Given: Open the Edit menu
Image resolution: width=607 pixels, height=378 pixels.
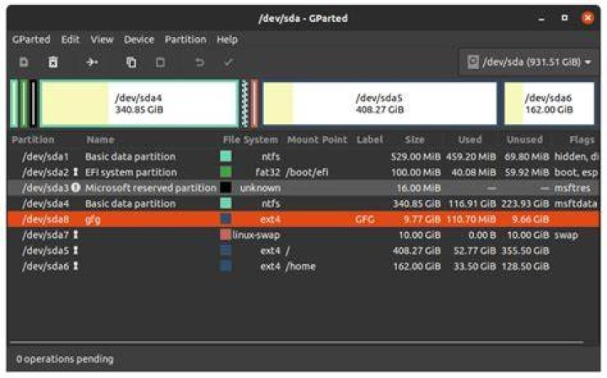Looking at the screenshot, I should click(70, 40).
